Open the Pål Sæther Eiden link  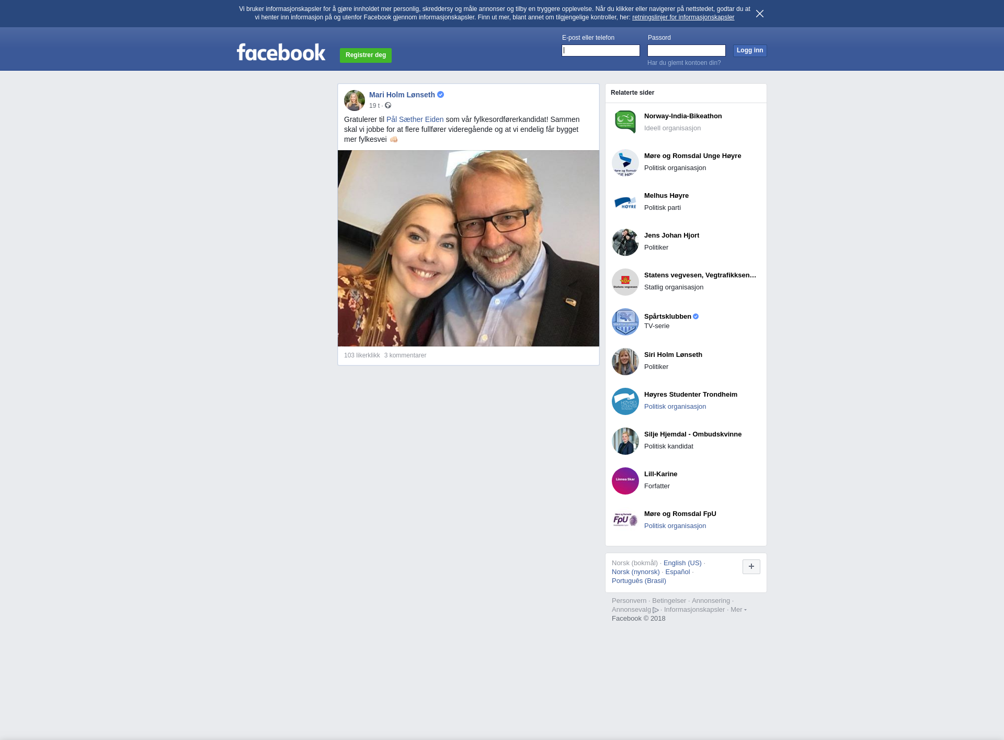(x=415, y=119)
